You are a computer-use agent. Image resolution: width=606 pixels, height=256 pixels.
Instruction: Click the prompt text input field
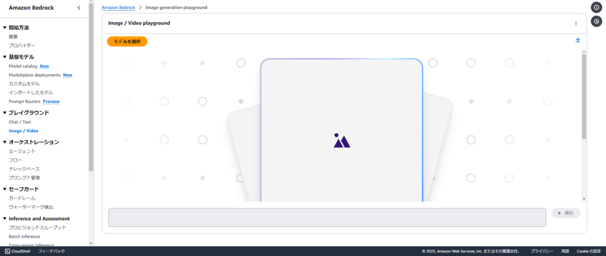327,218
